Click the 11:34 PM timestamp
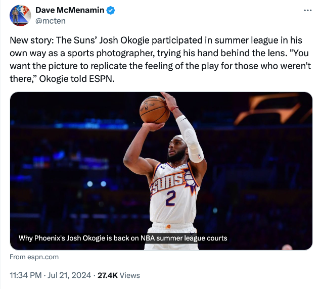This screenshot has width=321, height=289. click(x=26, y=275)
